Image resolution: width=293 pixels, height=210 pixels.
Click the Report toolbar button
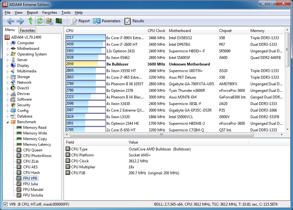pos(80,21)
